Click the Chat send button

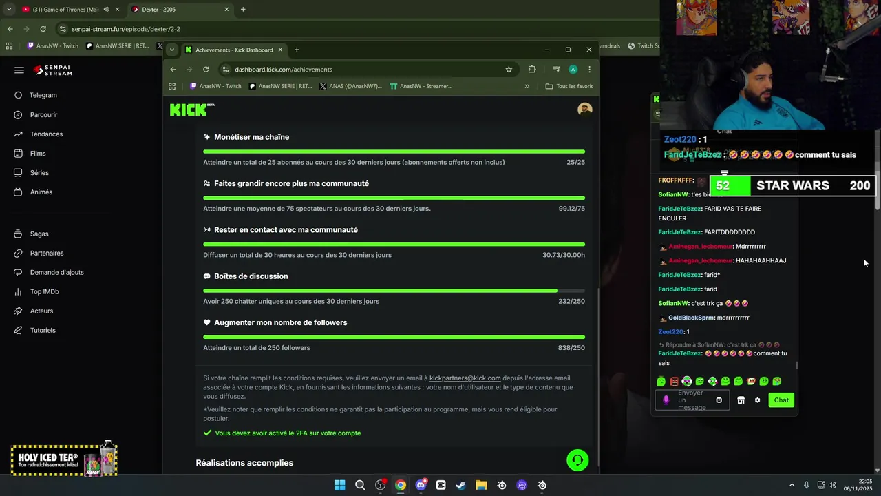point(781,400)
